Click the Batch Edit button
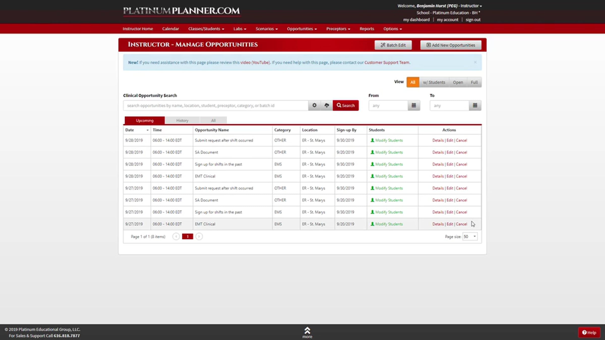Viewport: 605px width, 340px height. point(393,45)
